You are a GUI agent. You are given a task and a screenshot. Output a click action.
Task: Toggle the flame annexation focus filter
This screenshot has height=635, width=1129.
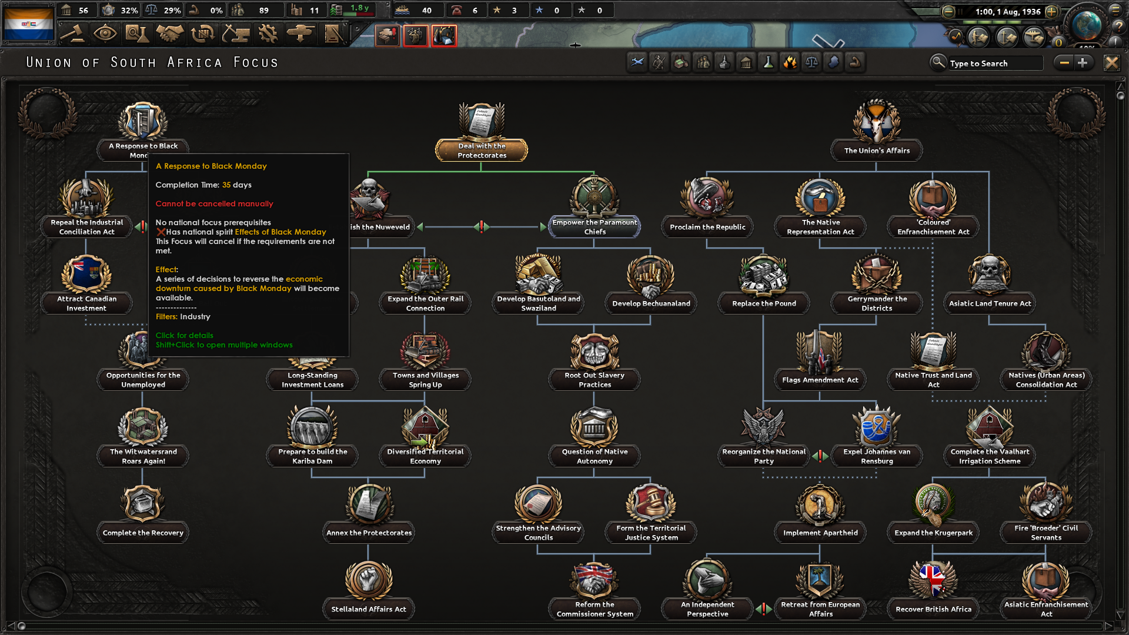pyautogui.click(x=790, y=62)
